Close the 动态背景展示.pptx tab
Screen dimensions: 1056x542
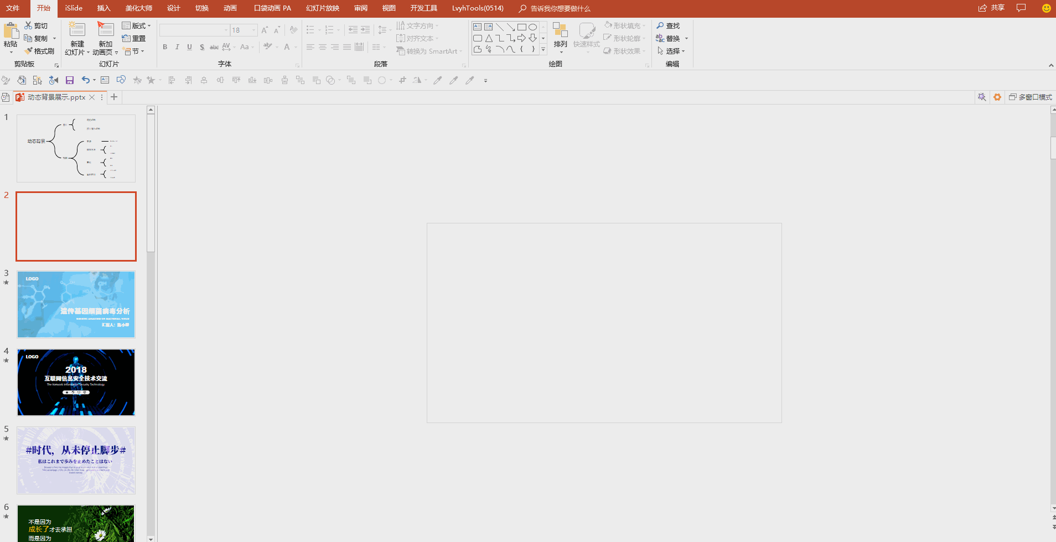pos(92,97)
